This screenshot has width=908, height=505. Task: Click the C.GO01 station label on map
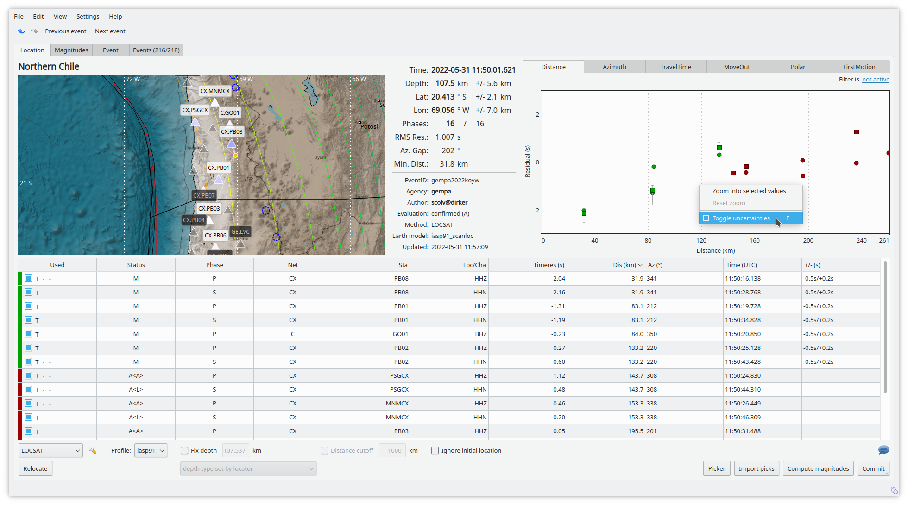(x=230, y=112)
